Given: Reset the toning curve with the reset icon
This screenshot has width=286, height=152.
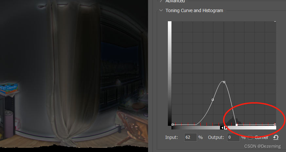Looking at the screenshot, I should [x=276, y=137].
